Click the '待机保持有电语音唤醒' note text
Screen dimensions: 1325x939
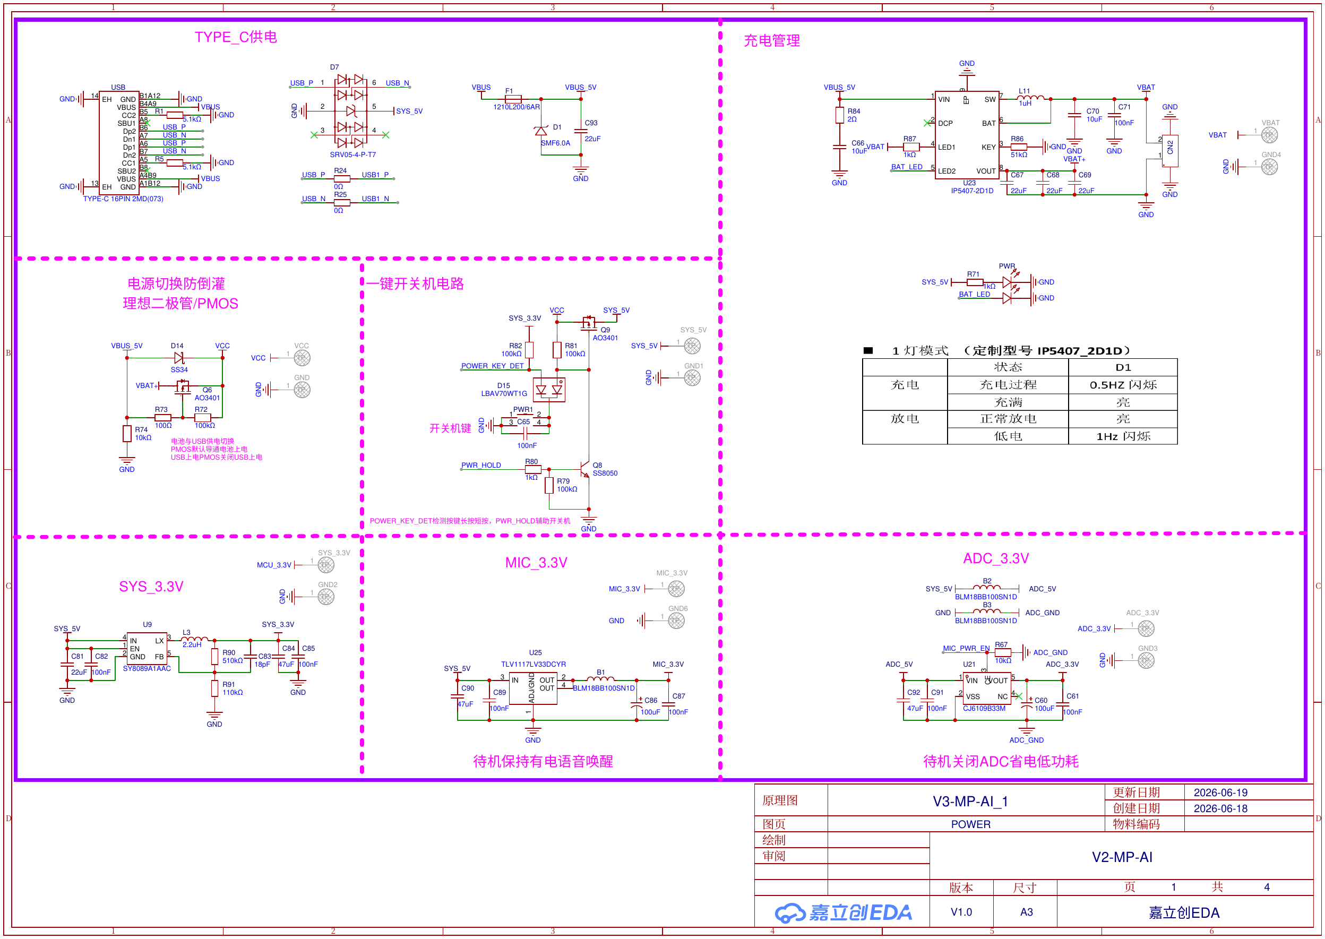click(544, 762)
